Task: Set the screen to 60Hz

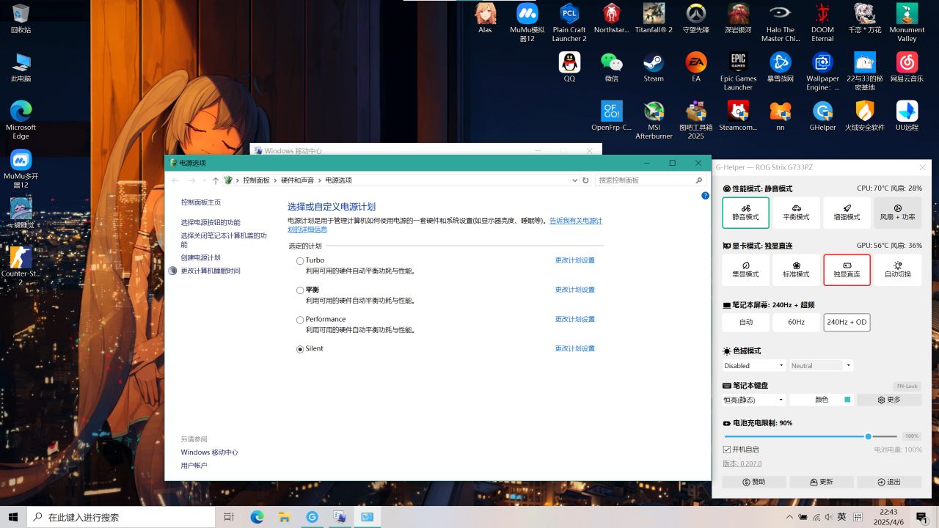Action: [x=796, y=322]
